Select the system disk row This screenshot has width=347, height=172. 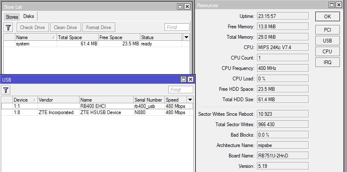click(97, 44)
